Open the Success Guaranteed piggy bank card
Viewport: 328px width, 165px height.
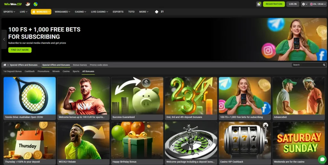point(137,98)
